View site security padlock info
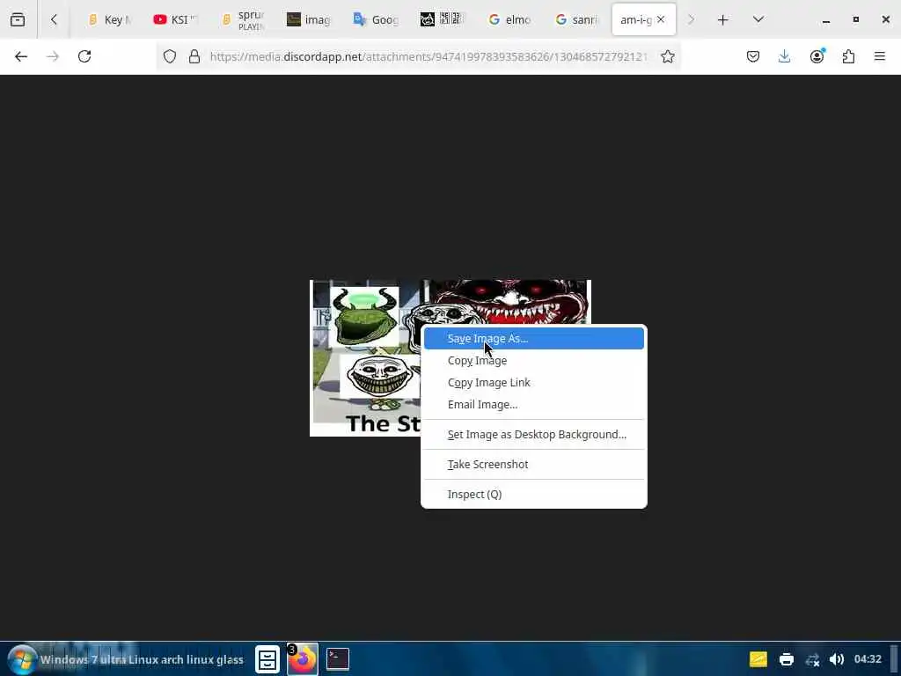Image resolution: width=901 pixels, height=676 pixels. pyautogui.click(x=194, y=56)
